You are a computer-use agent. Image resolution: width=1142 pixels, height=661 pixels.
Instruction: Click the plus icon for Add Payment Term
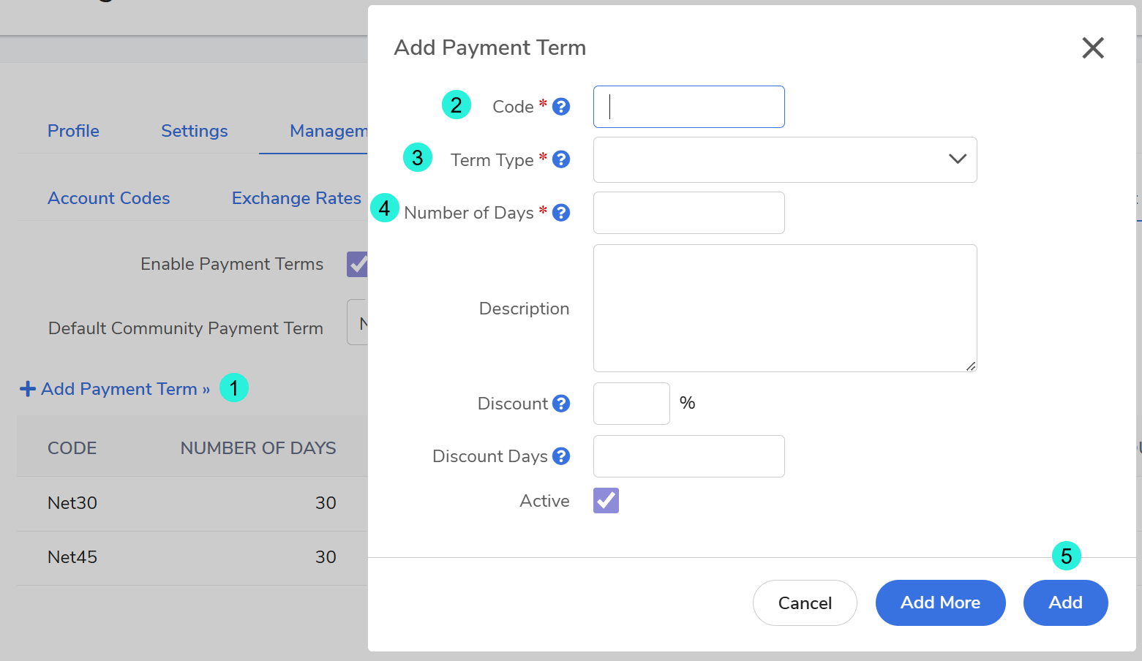(x=28, y=389)
